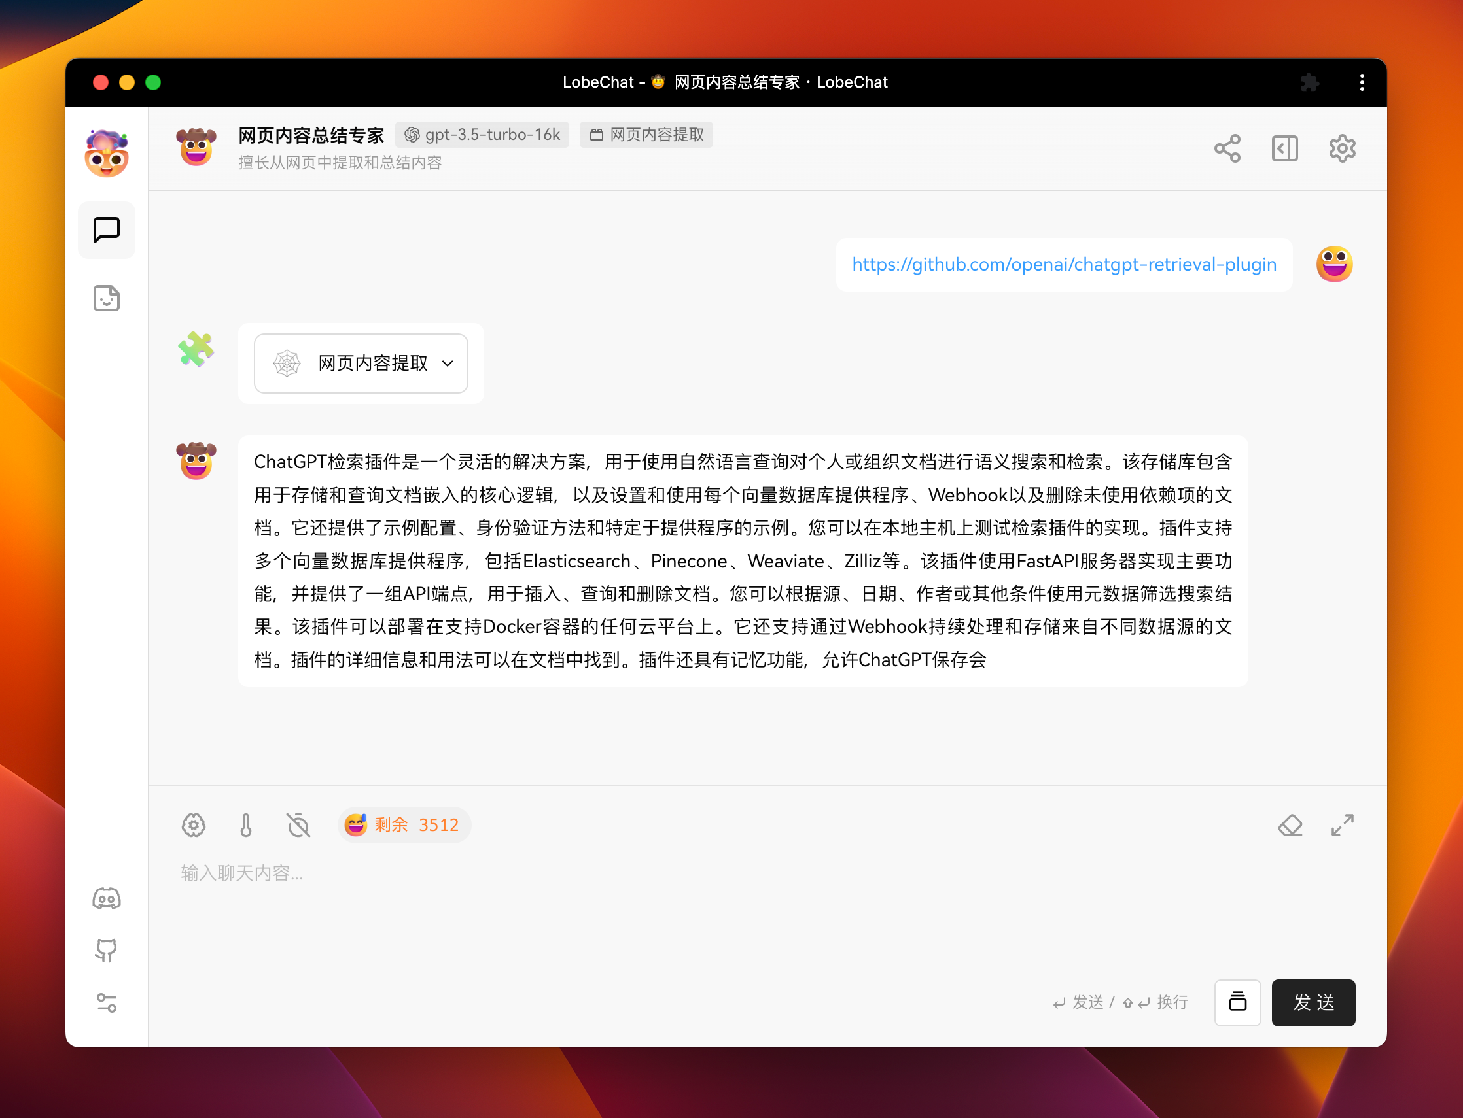Click the remaining tokens 3512 badge
The width and height of the screenshot is (1463, 1118).
pos(404,825)
